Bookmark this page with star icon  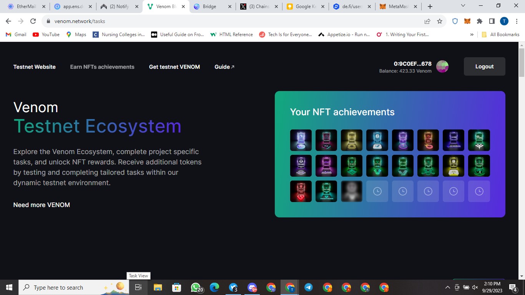(440, 21)
